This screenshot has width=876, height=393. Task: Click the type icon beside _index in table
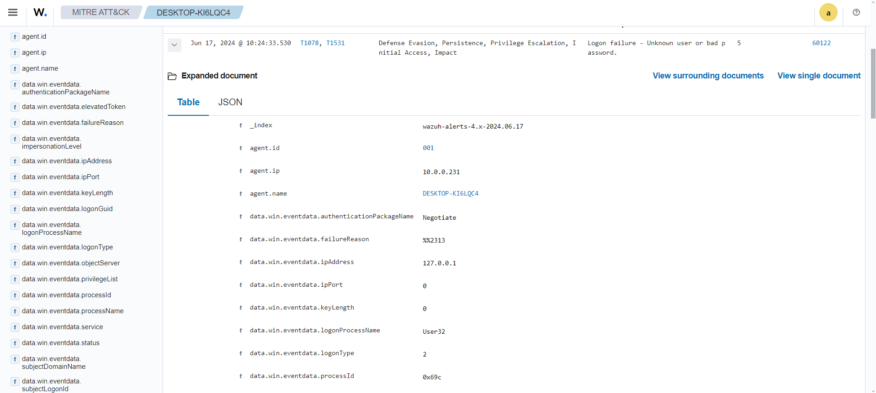tap(241, 125)
